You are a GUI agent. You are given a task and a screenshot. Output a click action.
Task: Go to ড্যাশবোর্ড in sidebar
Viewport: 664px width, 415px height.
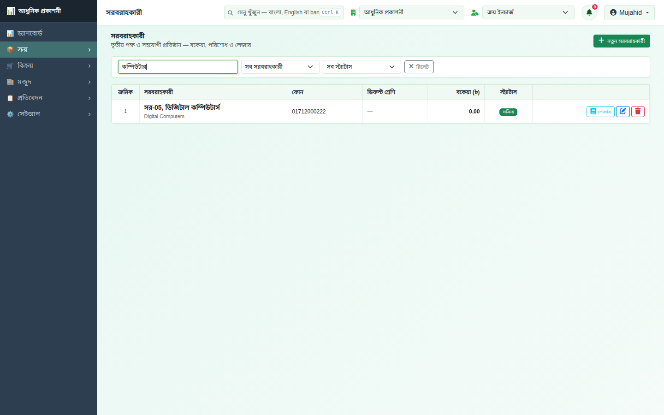pyautogui.click(x=48, y=33)
